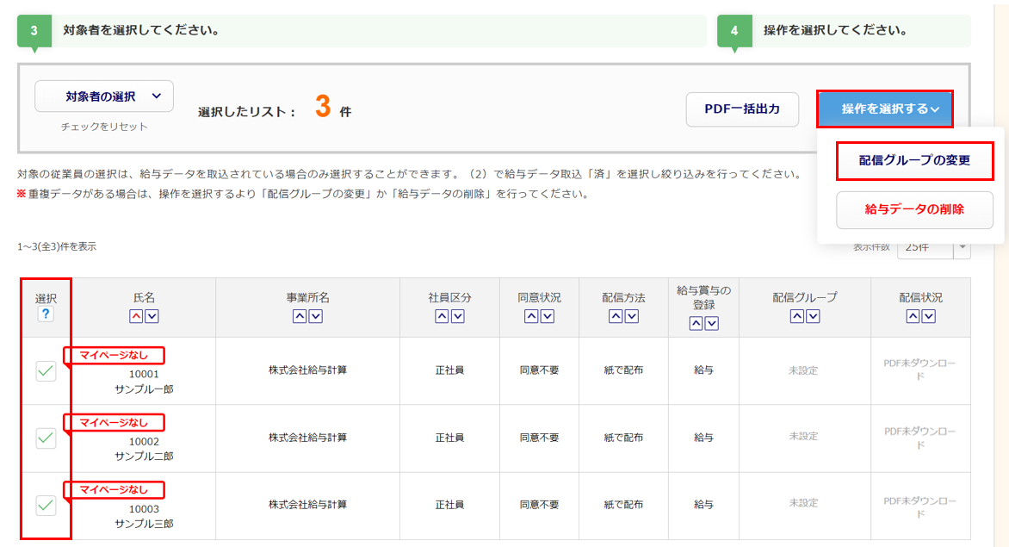Screen dimensions: 1009x547
Task: Sort 同意状況 column descending arrow
Action: (548, 316)
